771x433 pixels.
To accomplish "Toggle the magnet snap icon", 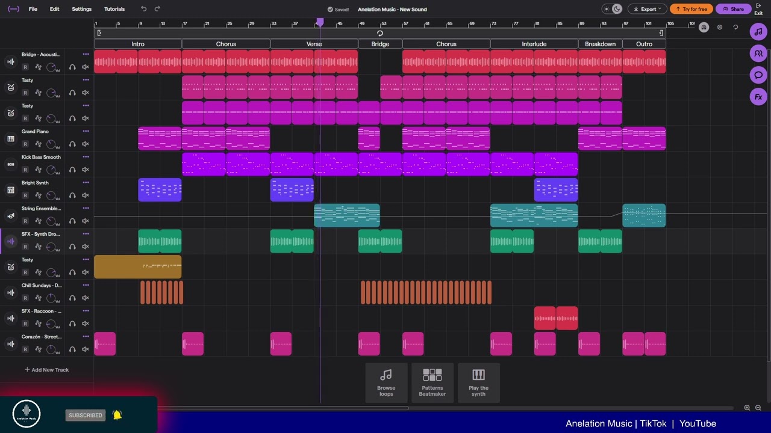I will (x=704, y=27).
